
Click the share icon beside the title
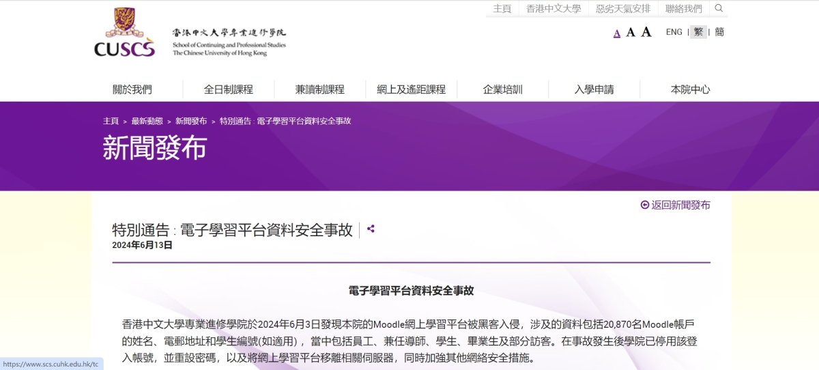[x=371, y=229]
